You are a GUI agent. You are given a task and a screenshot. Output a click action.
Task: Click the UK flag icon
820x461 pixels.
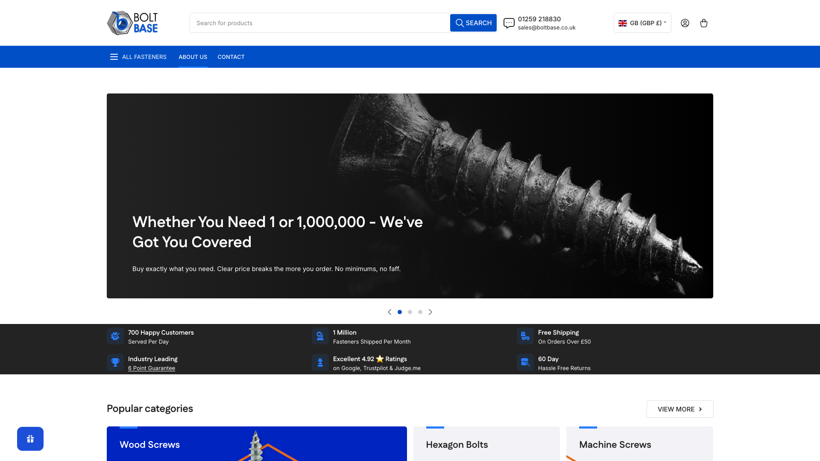tap(623, 23)
